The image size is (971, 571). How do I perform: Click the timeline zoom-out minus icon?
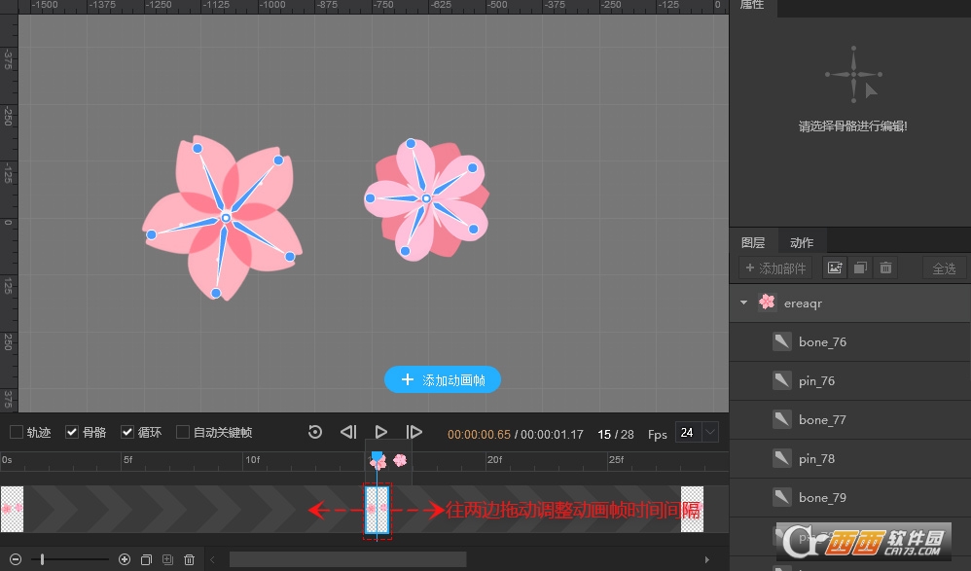tap(16, 559)
